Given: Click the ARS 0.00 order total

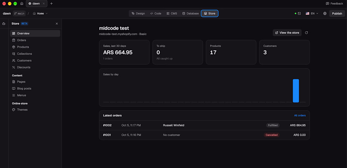Looking at the screenshot, I should pos(299,135).
